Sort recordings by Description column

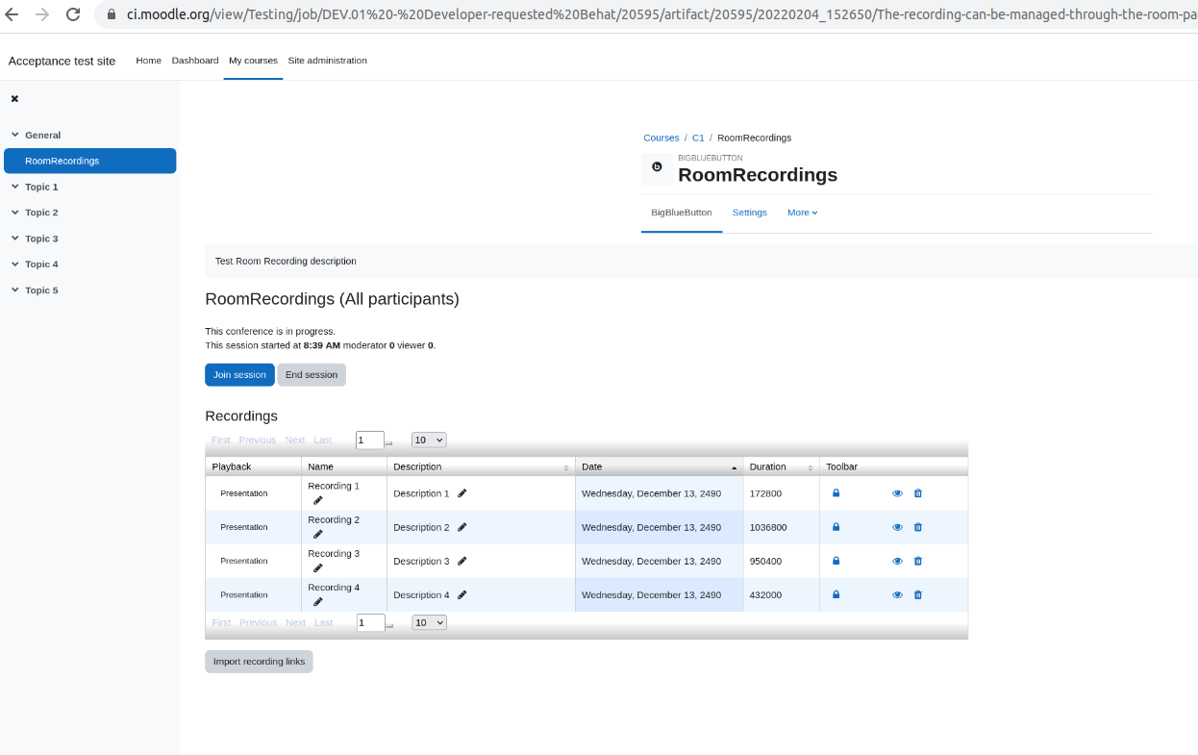point(481,466)
